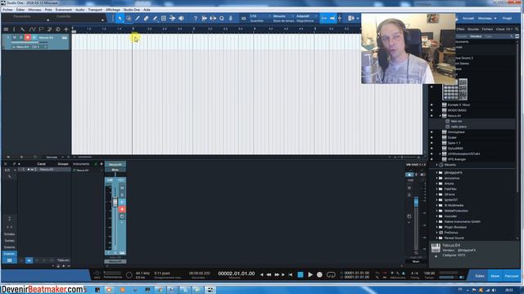Click the Mixer button at bottom right
Viewport: 524px width, 294px height.
point(495,276)
